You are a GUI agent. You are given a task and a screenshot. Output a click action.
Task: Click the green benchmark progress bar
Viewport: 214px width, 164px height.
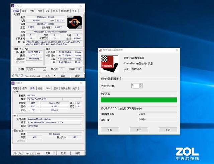coord(139,100)
